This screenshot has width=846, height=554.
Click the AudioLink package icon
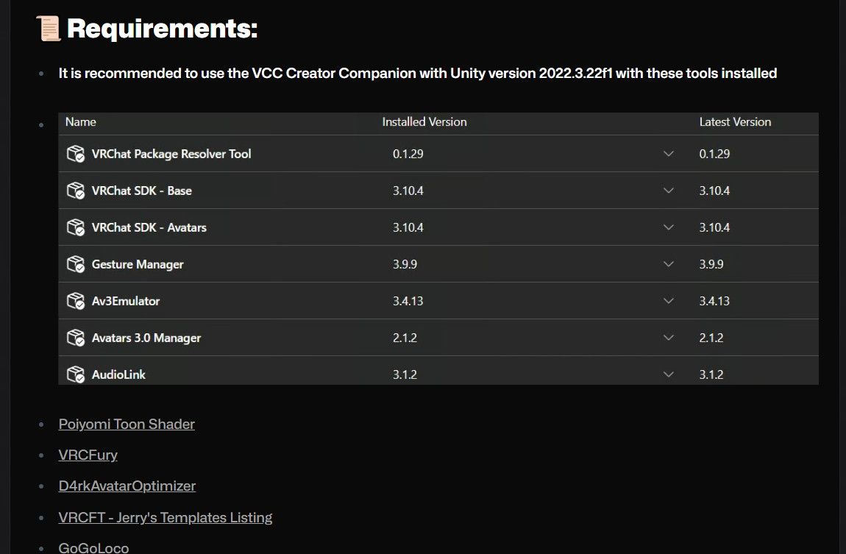(76, 374)
